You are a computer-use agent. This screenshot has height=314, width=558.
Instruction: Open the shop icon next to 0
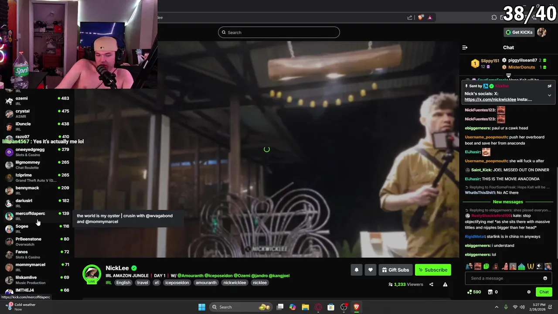[490, 292]
